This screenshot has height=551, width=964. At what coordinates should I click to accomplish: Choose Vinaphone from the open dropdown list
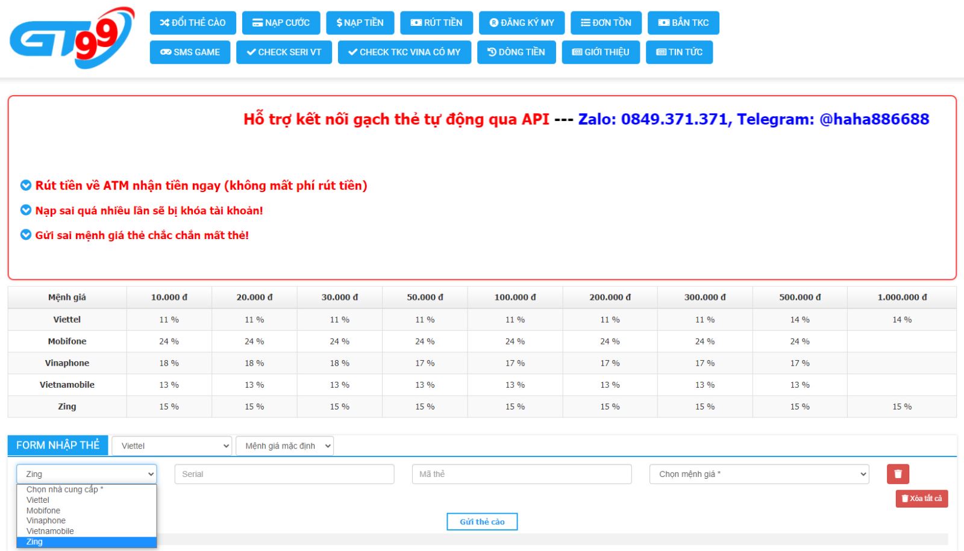coord(87,521)
